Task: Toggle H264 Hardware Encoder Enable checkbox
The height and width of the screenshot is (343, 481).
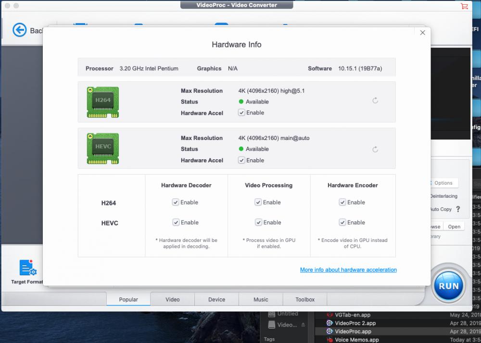Action: 342,202
